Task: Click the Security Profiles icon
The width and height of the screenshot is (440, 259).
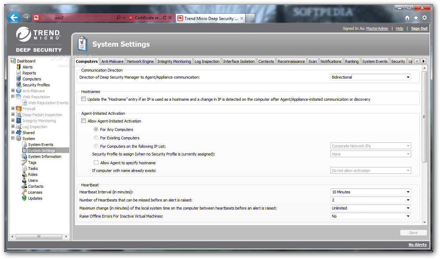Action: 19,85
